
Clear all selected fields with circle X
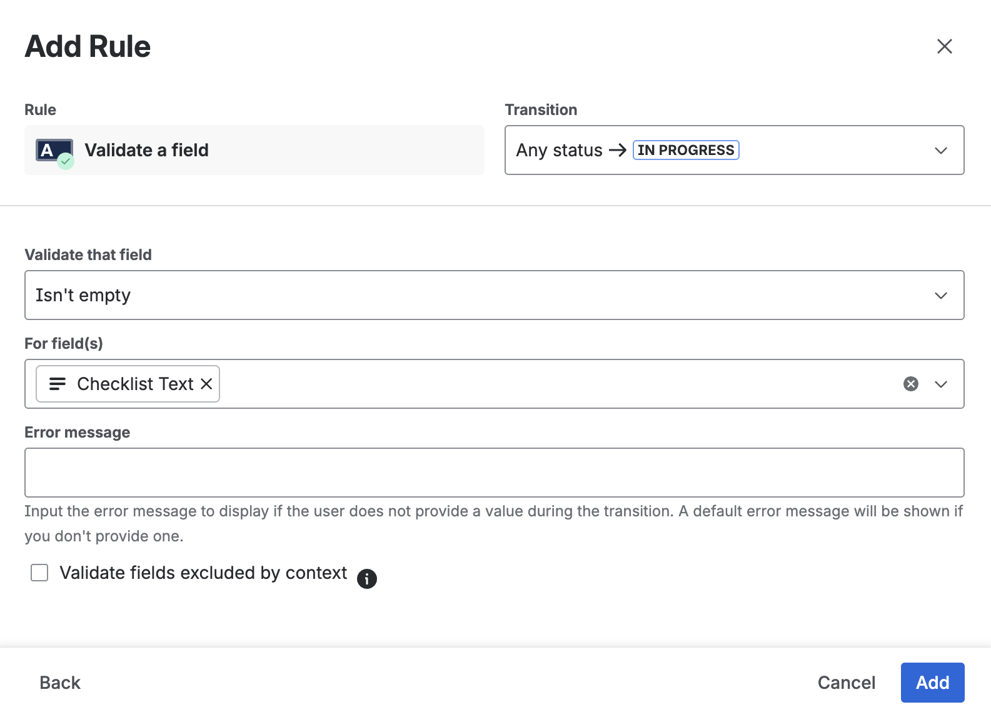910,384
